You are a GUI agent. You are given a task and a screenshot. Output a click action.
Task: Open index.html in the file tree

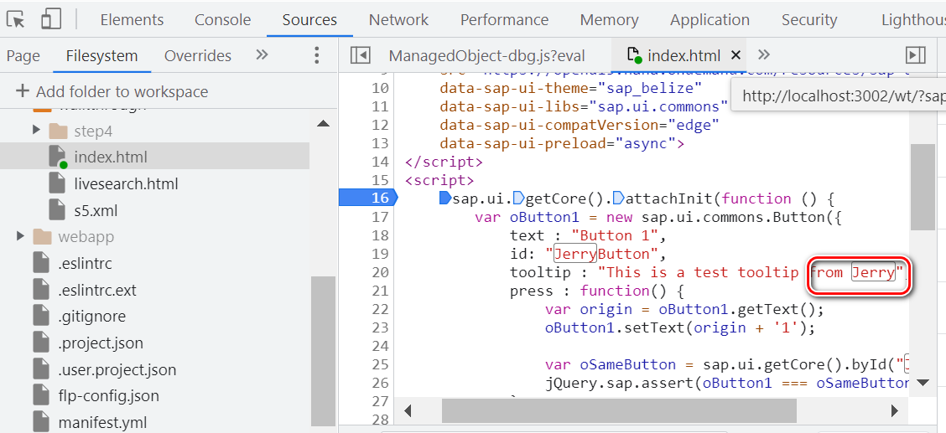tap(111, 157)
